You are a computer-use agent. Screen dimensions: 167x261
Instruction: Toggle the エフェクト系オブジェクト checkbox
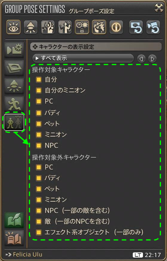point(39,232)
